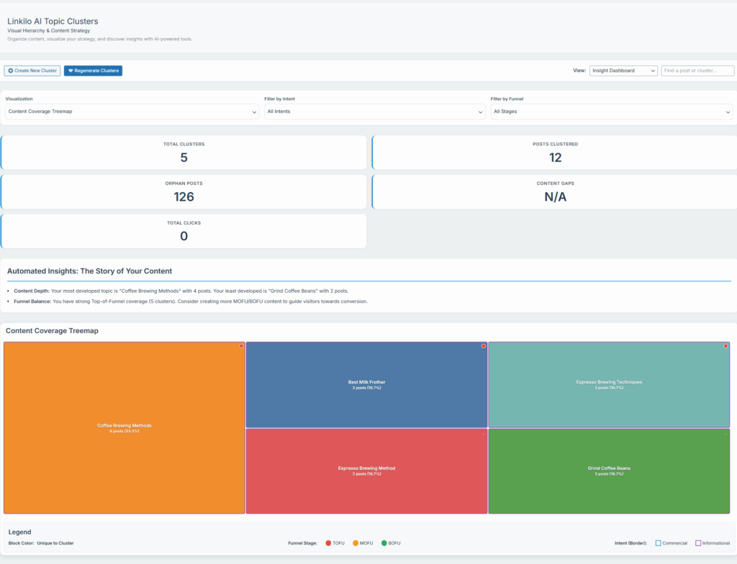Click the green BOFU legend dot

coord(384,543)
